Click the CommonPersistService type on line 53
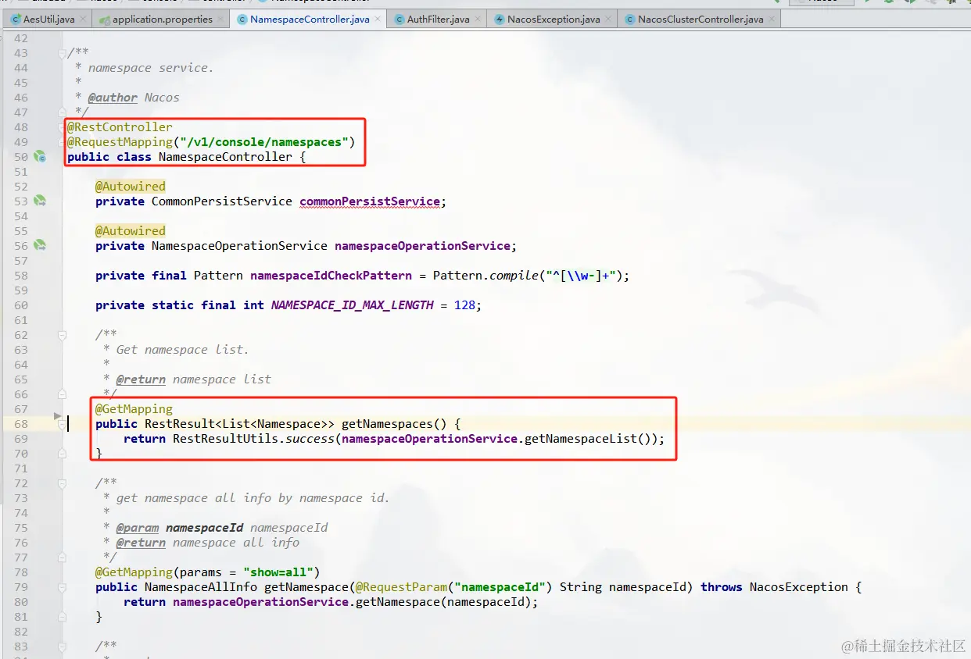This screenshot has width=971, height=659. 222,201
